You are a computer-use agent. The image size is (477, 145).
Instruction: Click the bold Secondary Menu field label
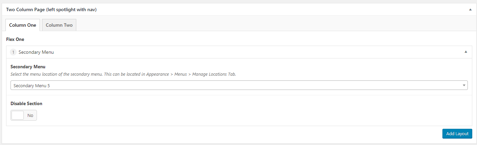pos(28,67)
